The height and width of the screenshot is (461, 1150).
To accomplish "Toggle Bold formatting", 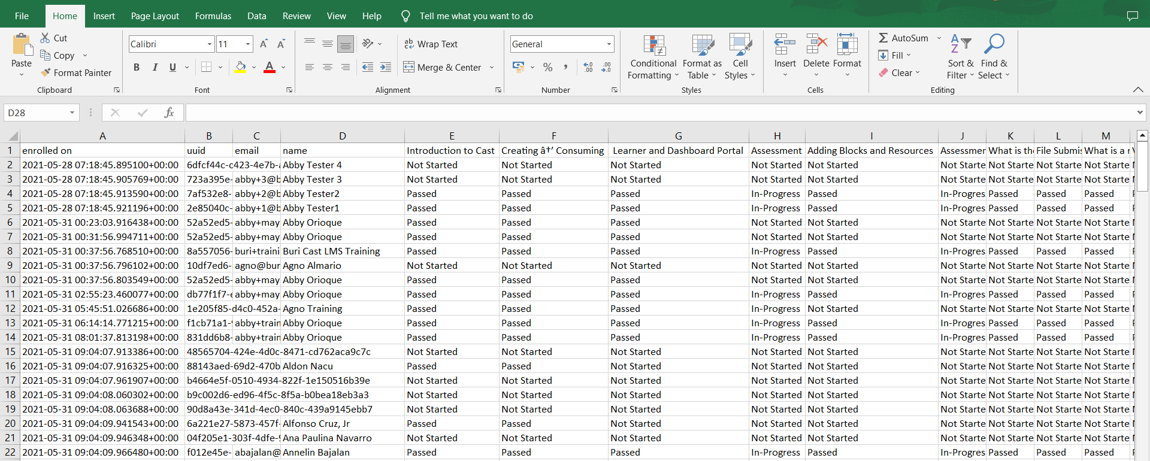I will (137, 67).
